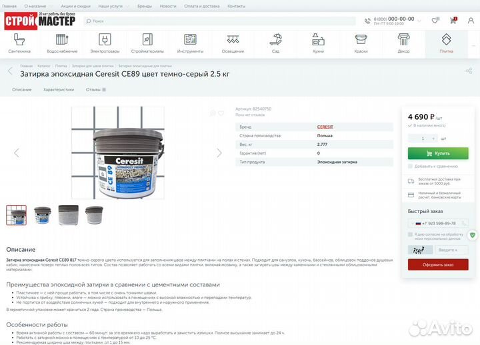Expand the О магазине dropdown menu

[37, 6]
